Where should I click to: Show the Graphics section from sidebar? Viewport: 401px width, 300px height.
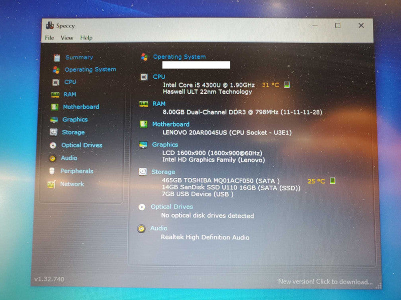point(75,119)
